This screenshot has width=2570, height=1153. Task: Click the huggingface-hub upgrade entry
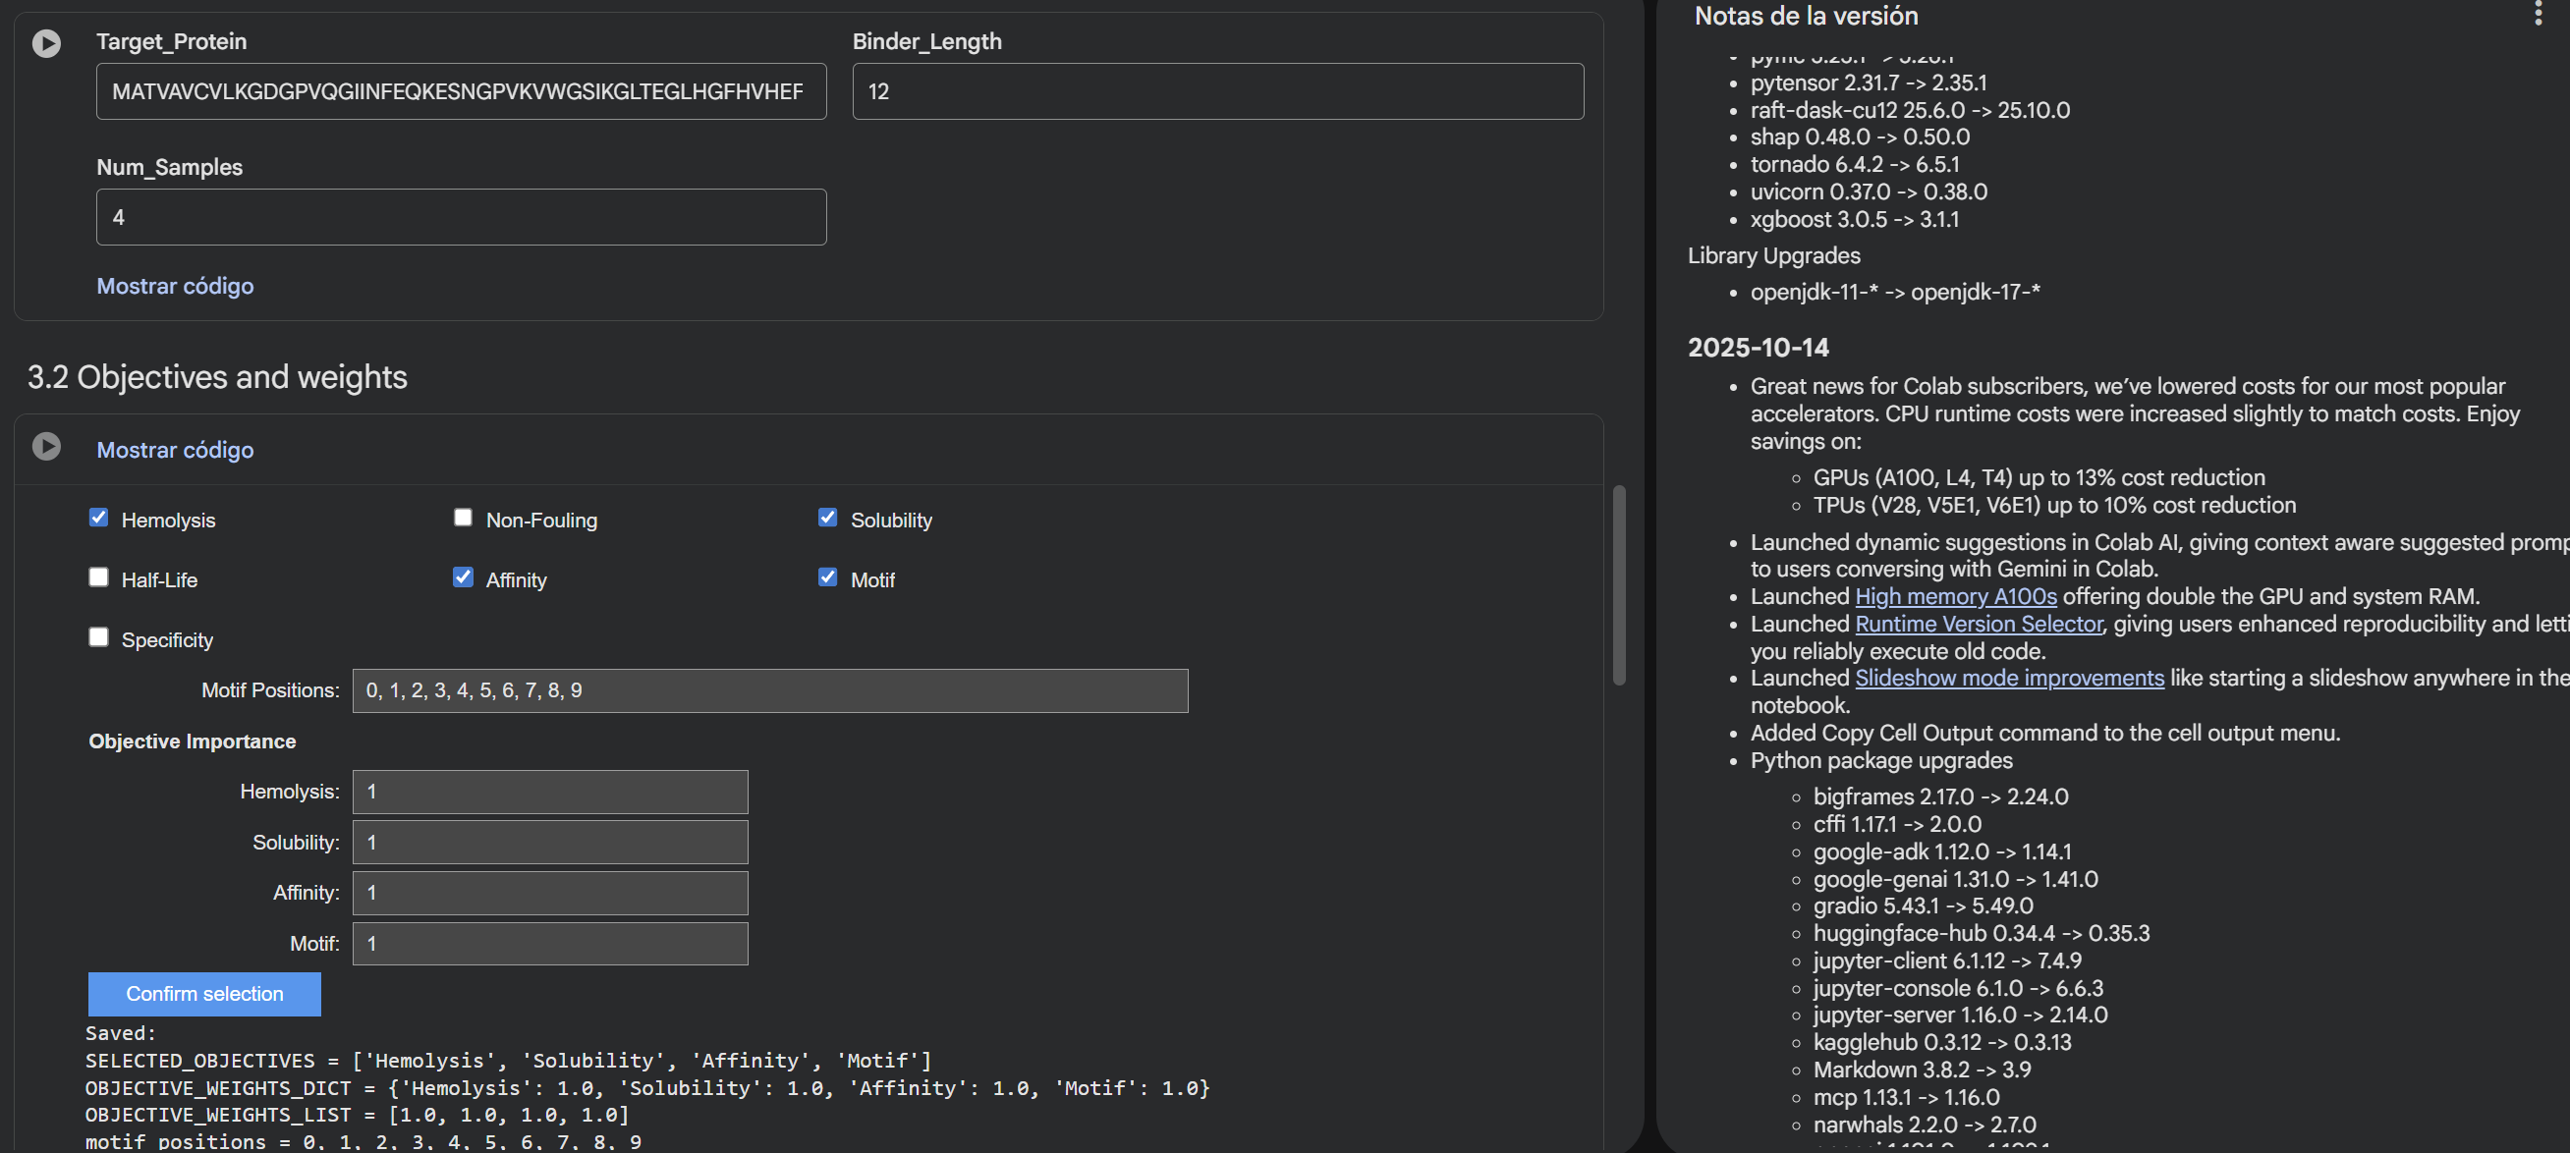coord(1982,934)
